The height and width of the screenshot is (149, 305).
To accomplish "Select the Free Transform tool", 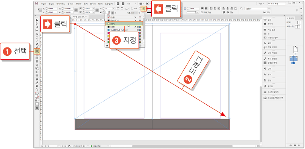I will pos(37,69).
